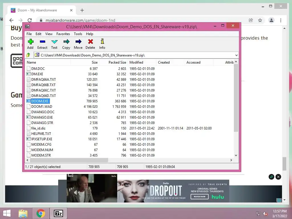This screenshot has width=292, height=219.
Task: Open the Windows Start menu
Action: (x=7, y=213)
